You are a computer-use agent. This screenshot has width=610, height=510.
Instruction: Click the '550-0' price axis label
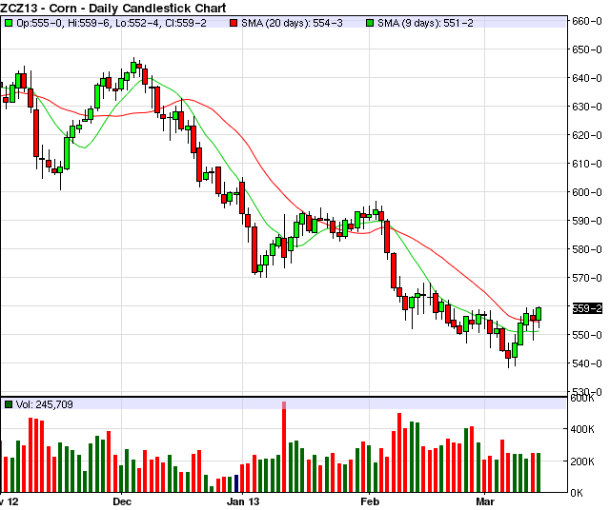587,335
